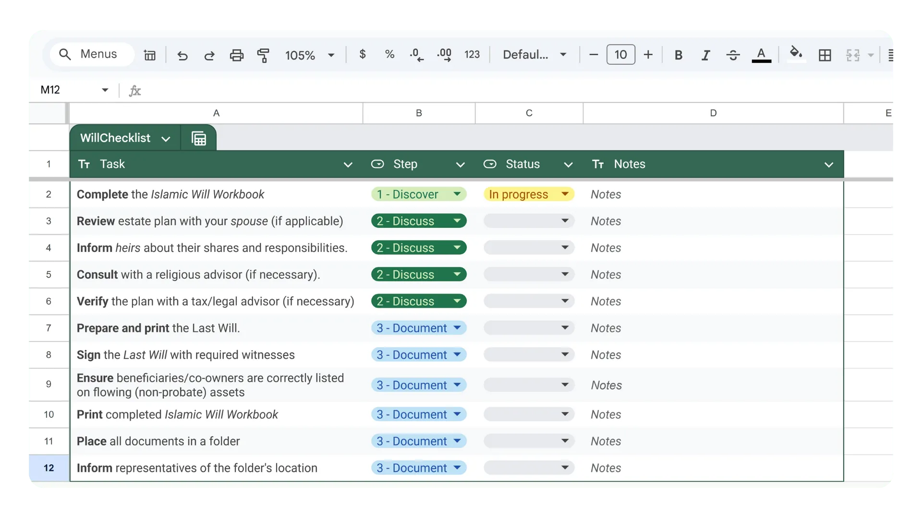Toggle strikethrough formatting

[x=733, y=55]
